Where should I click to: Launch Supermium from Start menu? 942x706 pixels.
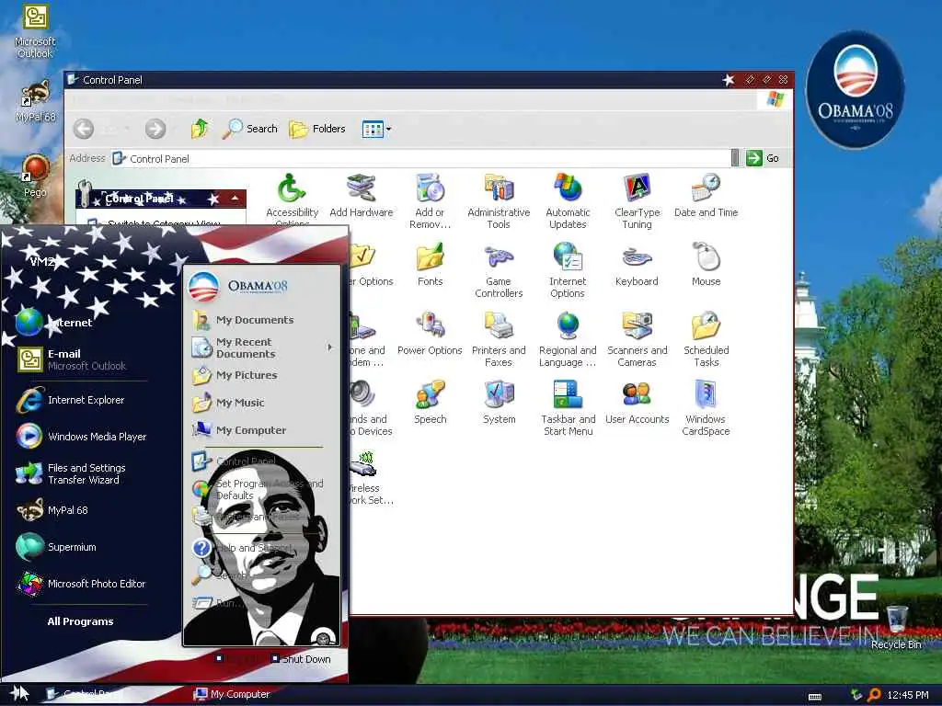point(56,547)
